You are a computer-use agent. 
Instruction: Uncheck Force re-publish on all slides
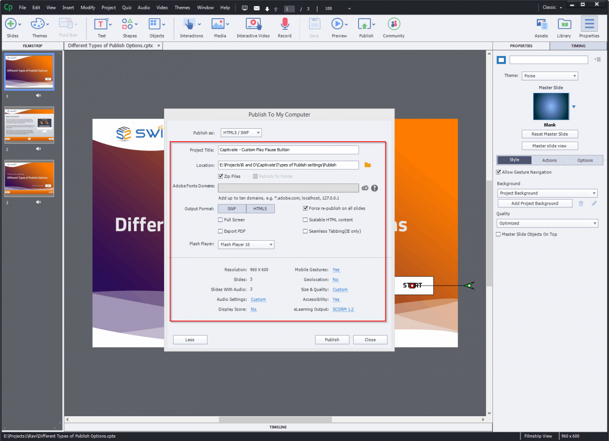click(305, 208)
